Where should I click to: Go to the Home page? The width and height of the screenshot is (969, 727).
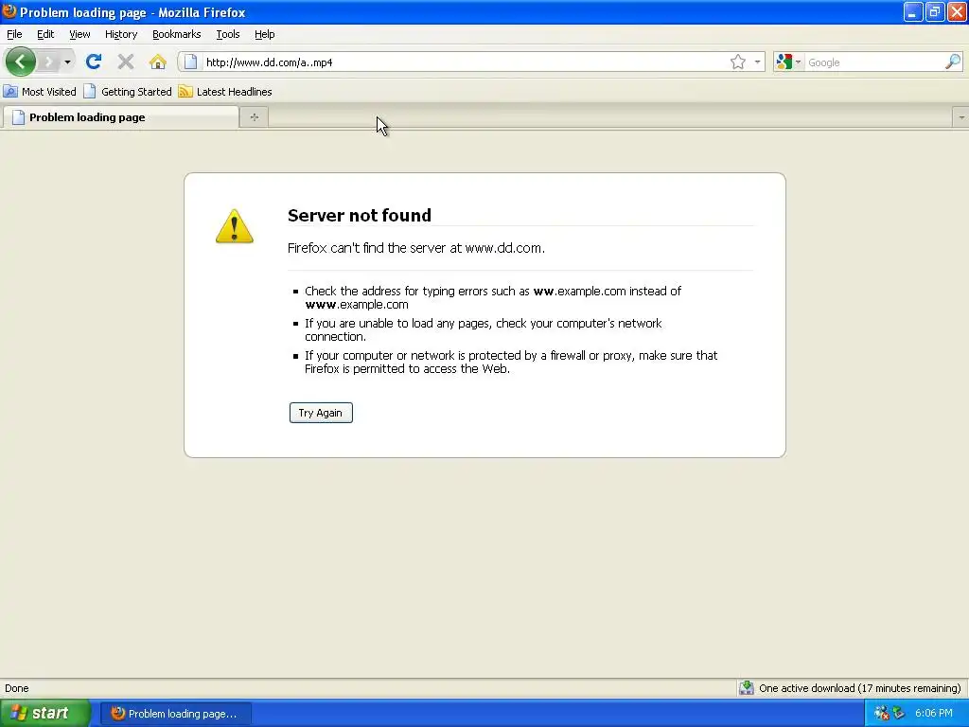click(158, 62)
